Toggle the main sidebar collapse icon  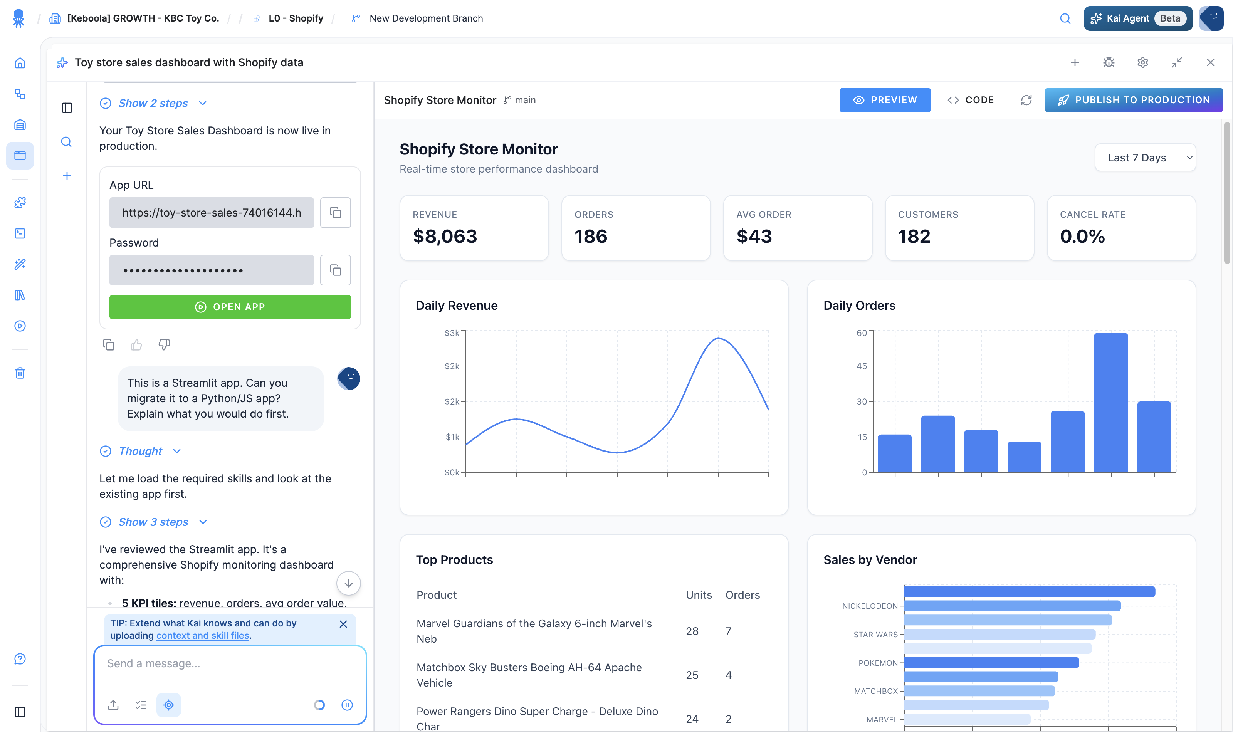tap(20, 712)
